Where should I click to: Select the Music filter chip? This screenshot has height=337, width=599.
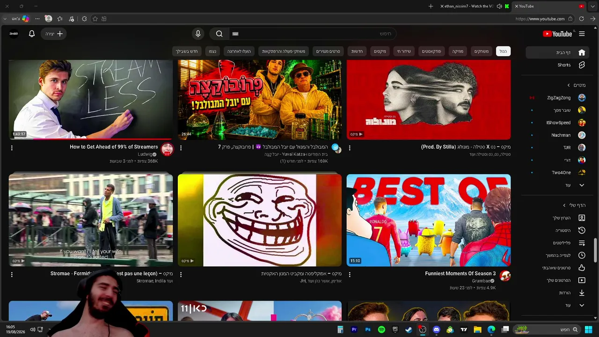pyautogui.click(x=458, y=51)
